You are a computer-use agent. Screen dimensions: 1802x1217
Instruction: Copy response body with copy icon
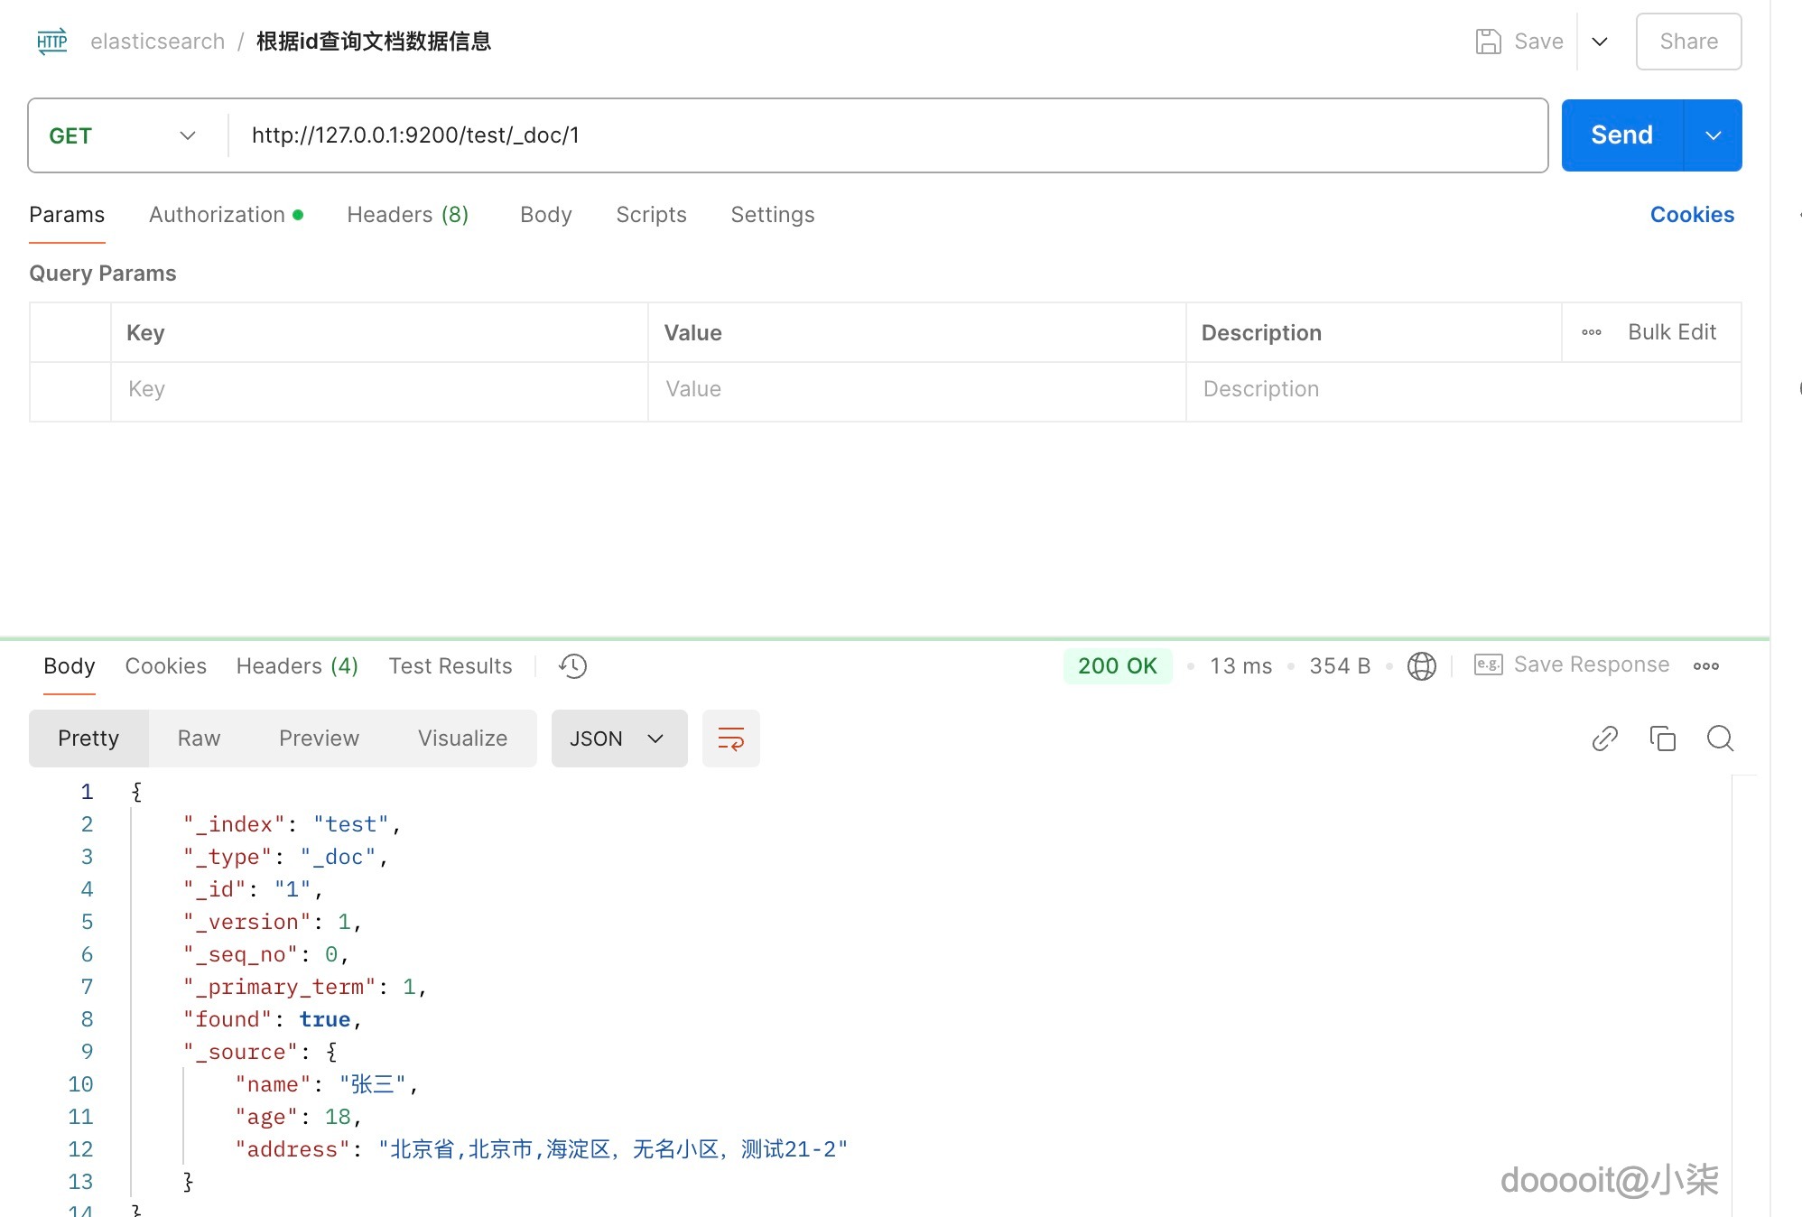[1662, 739]
